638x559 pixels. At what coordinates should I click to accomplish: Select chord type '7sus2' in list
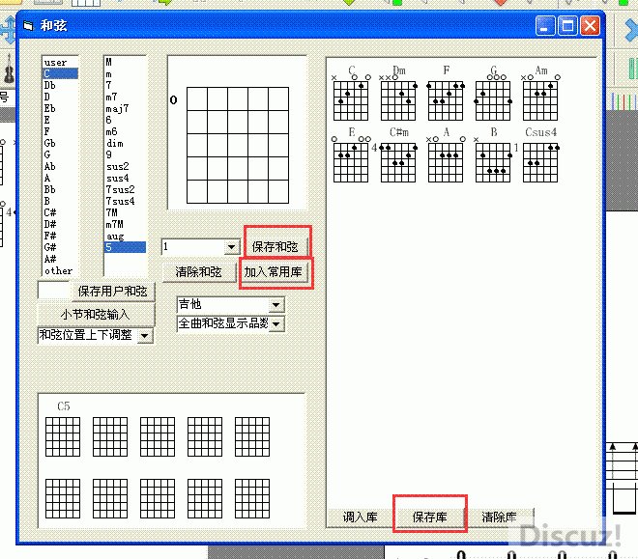pyautogui.click(x=125, y=189)
